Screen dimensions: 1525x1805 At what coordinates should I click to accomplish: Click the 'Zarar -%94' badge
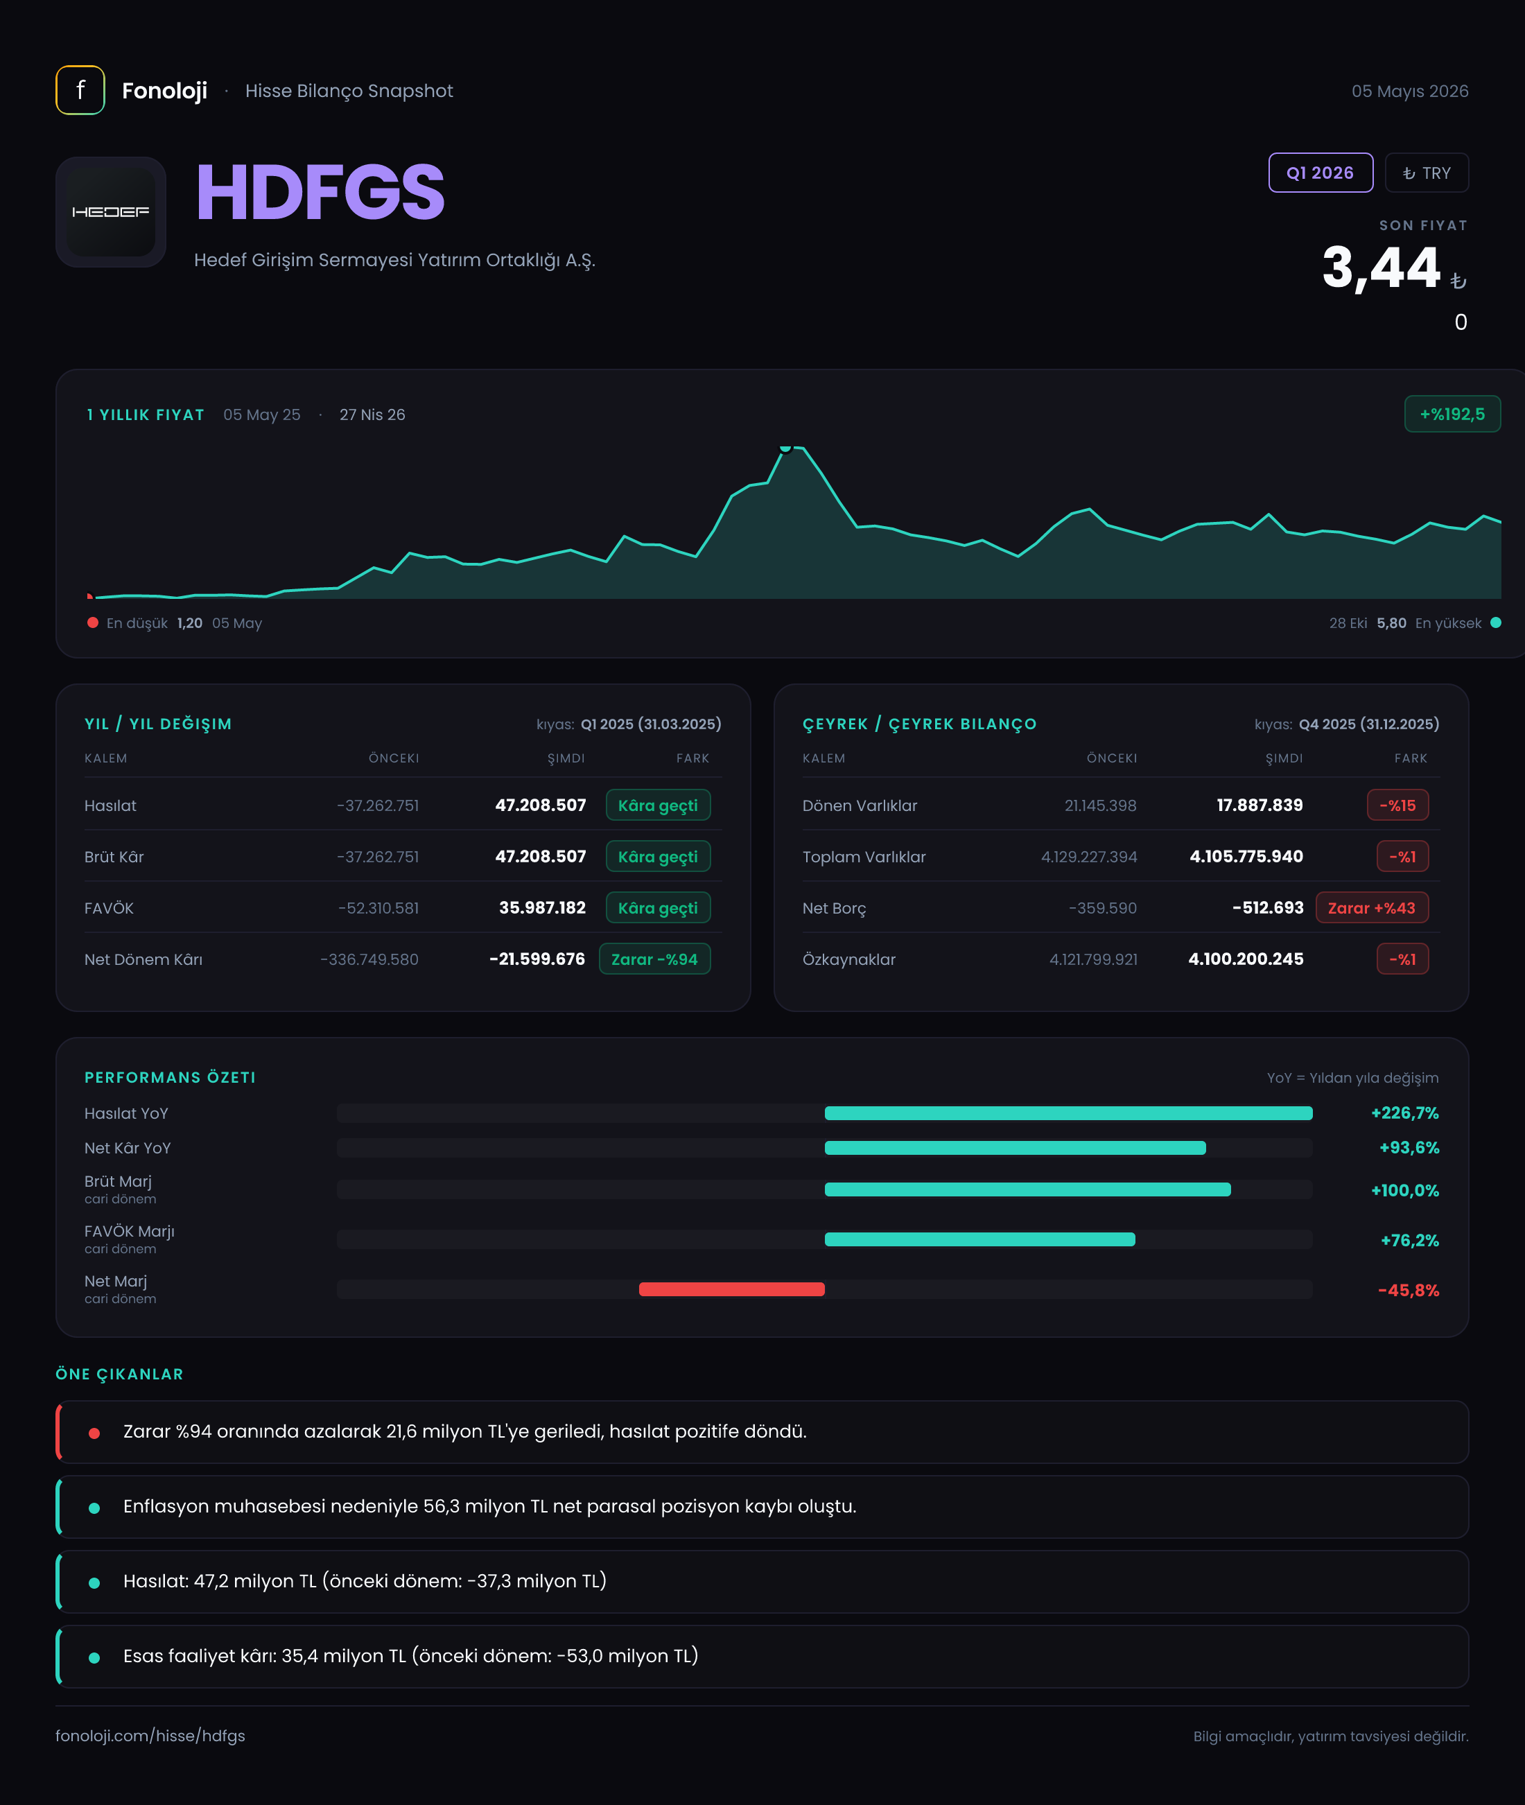[654, 959]
